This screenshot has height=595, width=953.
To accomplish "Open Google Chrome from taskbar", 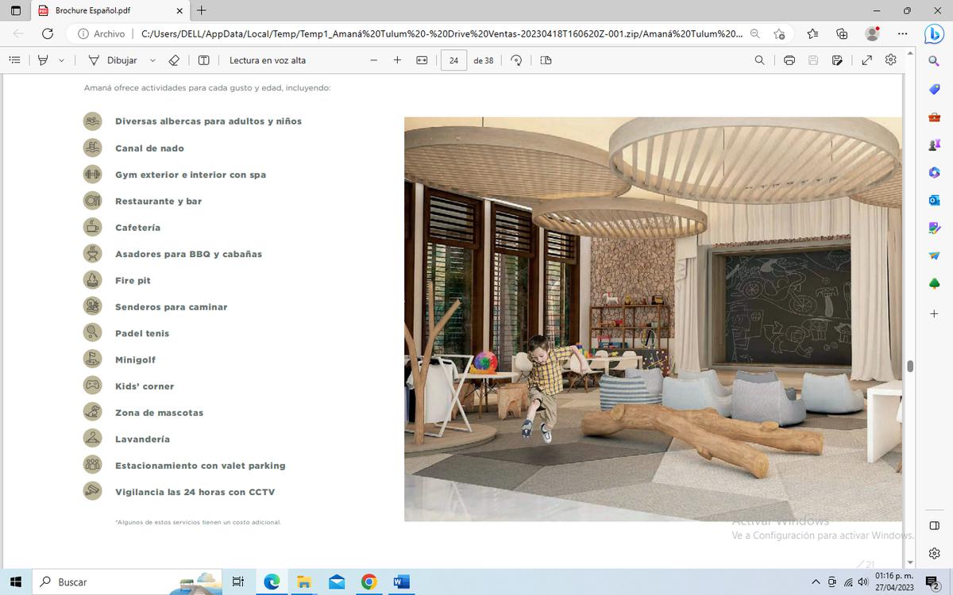I will pyautogui.click(x=368, y=582).
